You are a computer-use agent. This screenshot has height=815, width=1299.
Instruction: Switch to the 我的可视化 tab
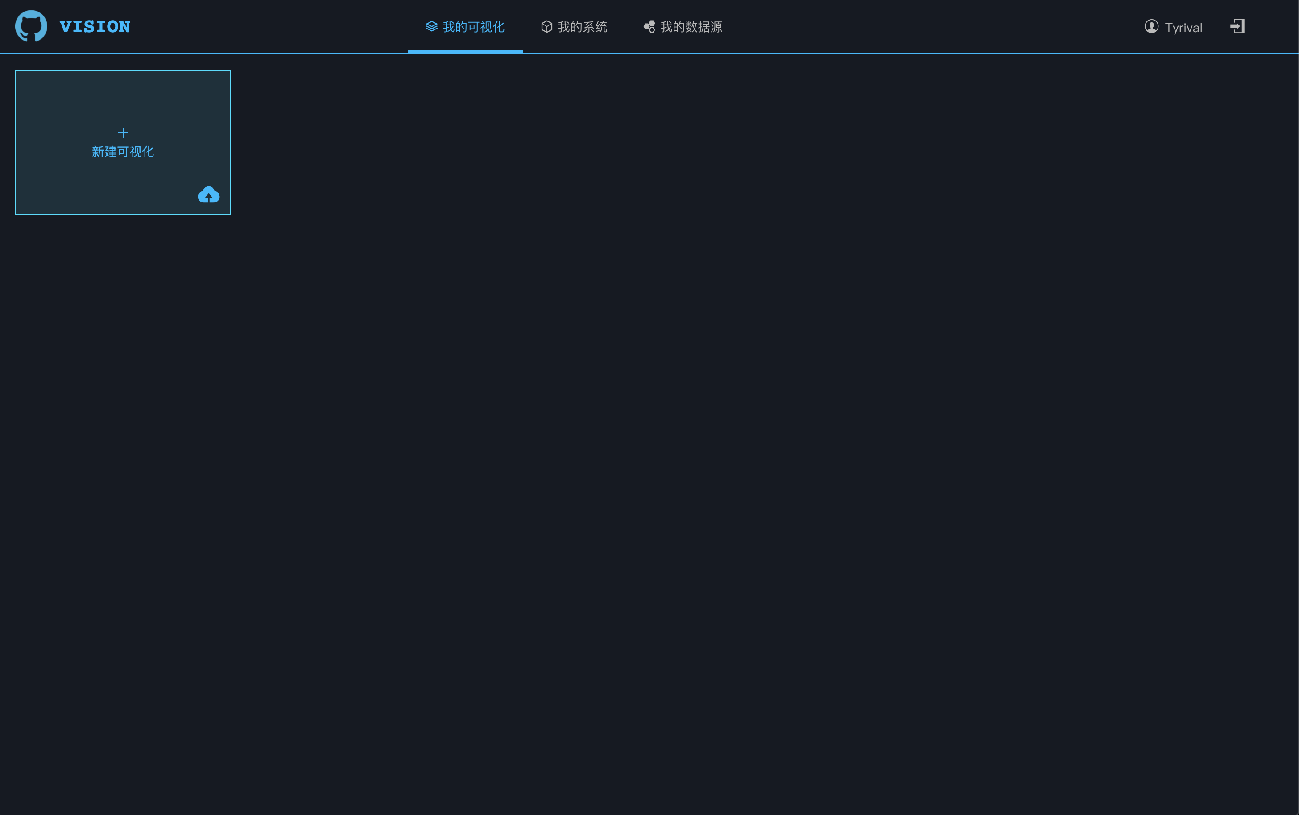click(x=473, y=27)
